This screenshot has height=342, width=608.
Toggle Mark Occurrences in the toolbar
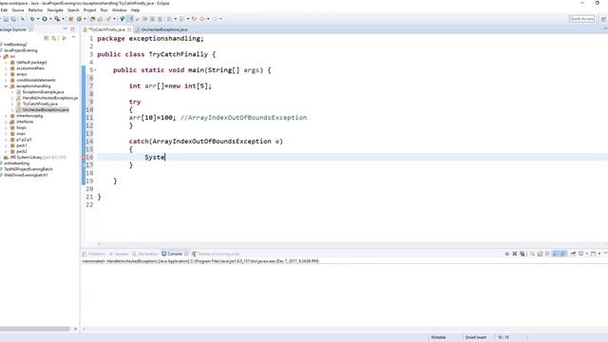[130, 19]
